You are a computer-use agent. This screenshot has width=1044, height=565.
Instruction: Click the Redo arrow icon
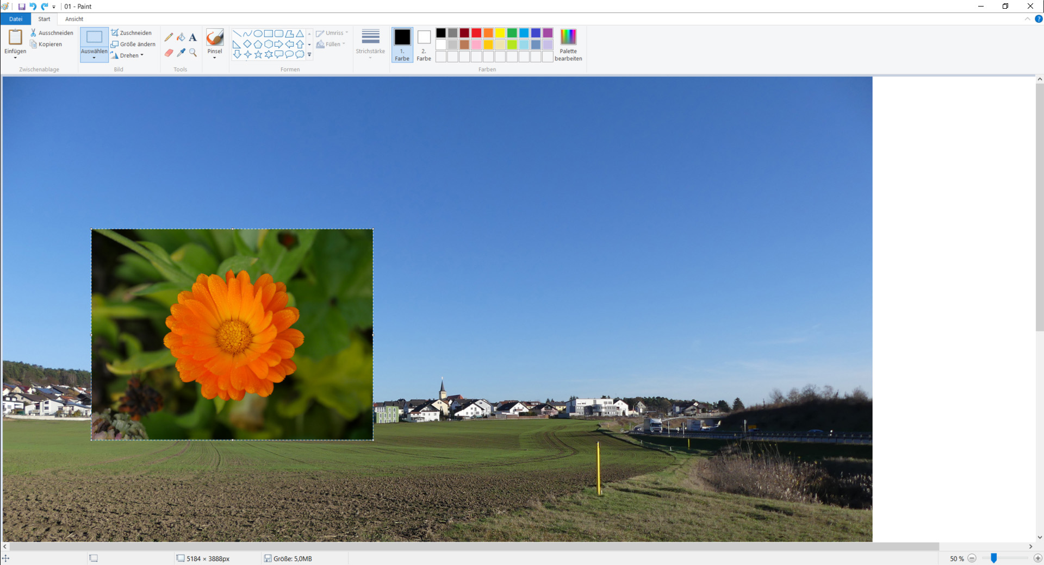coord(45,7)
